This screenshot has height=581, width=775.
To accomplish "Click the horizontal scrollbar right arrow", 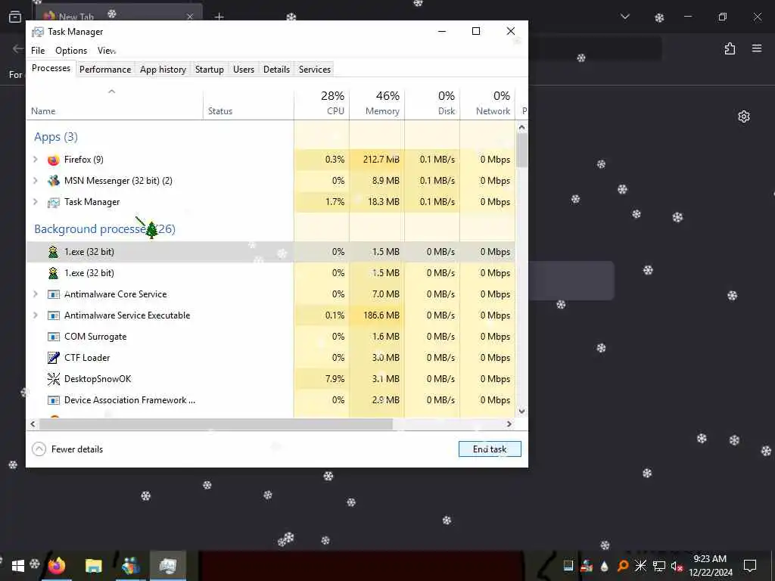I will pyautogui.click(x=509, y=424).
